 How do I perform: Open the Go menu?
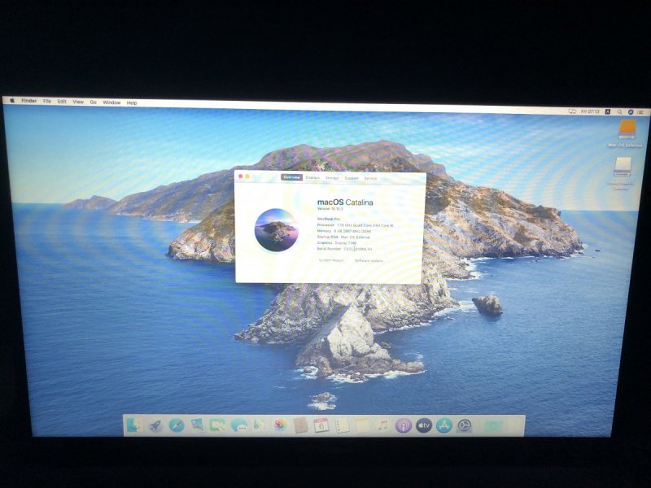pyautogui.click(x=94, y=102)
